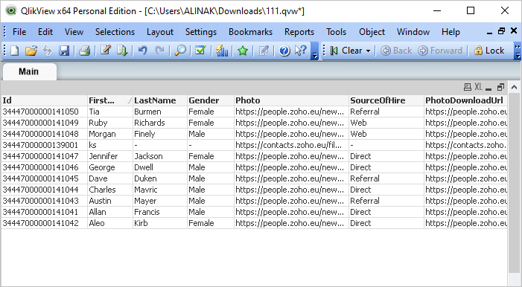
Task: Click the vertical scrollbar track
Action: pyautogui.click(x=514, y=183)
